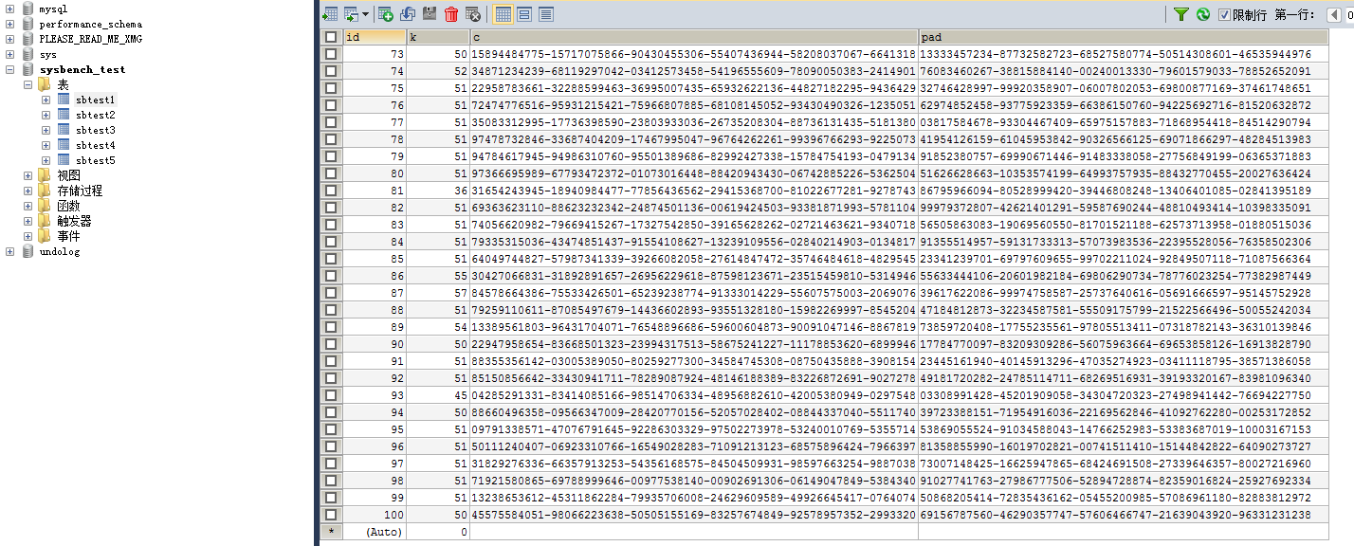Image resolution: width=1354 pixels, height=546 pixels.
Task: Switch to text view icon
Action: tap(548, 14)
